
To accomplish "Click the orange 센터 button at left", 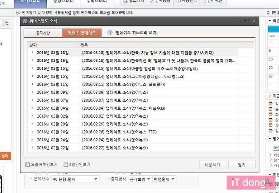I will pos(5,156).
